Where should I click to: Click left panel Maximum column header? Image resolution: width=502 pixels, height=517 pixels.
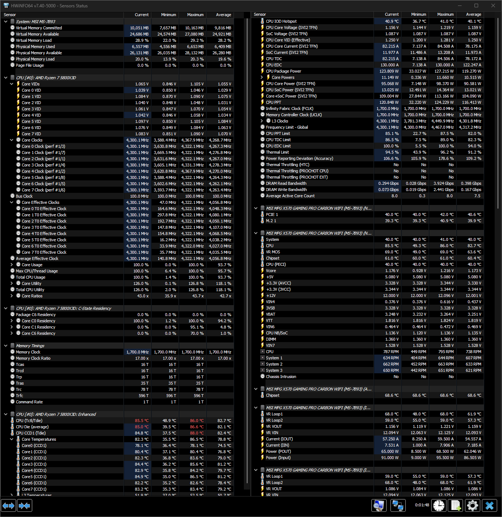pos(192,15)
